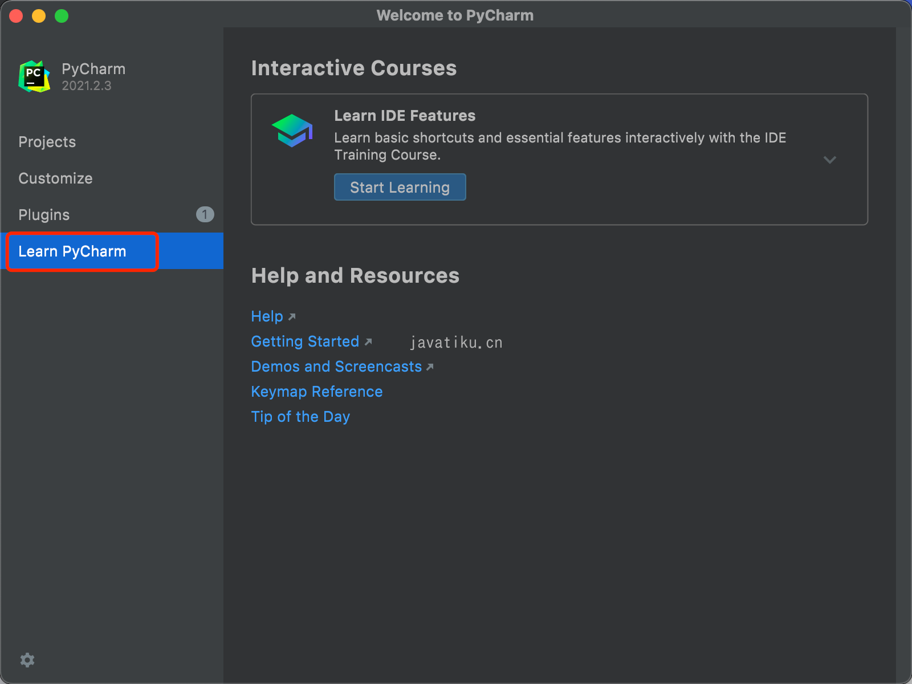This screenshot has width=912, height=684.
Task: Expand the Learn IDE Features chevron
Action: [x=830, y=160]
